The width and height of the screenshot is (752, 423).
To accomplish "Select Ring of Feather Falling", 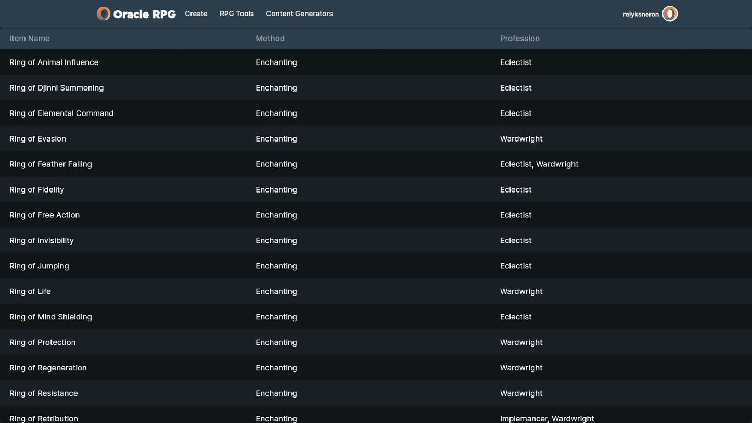I will pos(50,164).
